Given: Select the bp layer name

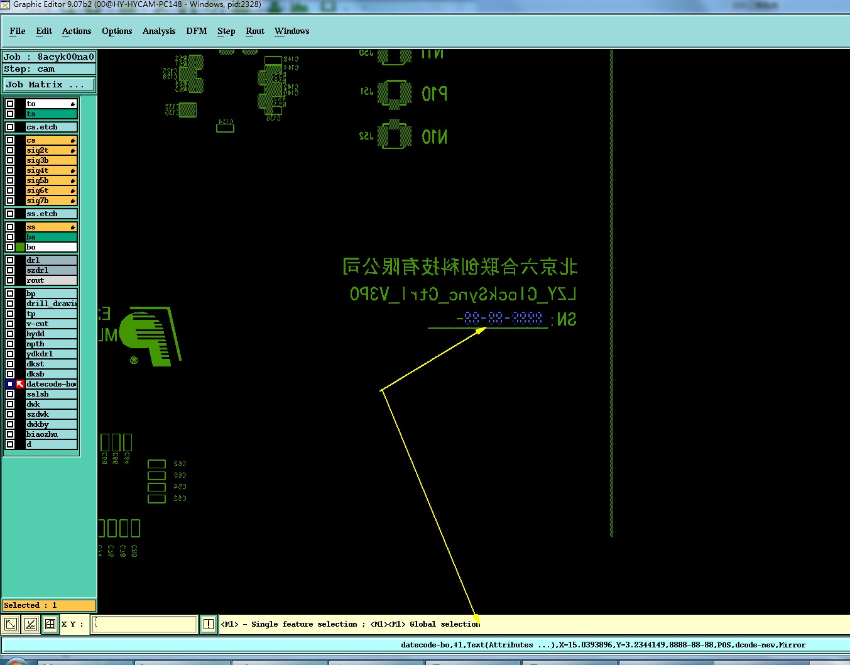Looking at the screenshot, I should (51, 294).
